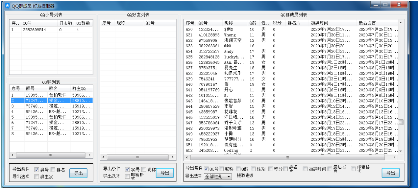Select group row 8 HS-越... in QQ群列表
The image size is (418, 189).
[51, 134]
